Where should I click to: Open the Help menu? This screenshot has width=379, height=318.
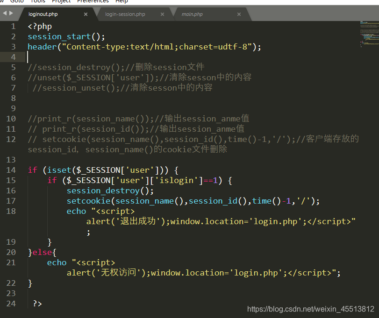[x=122, y=1]
